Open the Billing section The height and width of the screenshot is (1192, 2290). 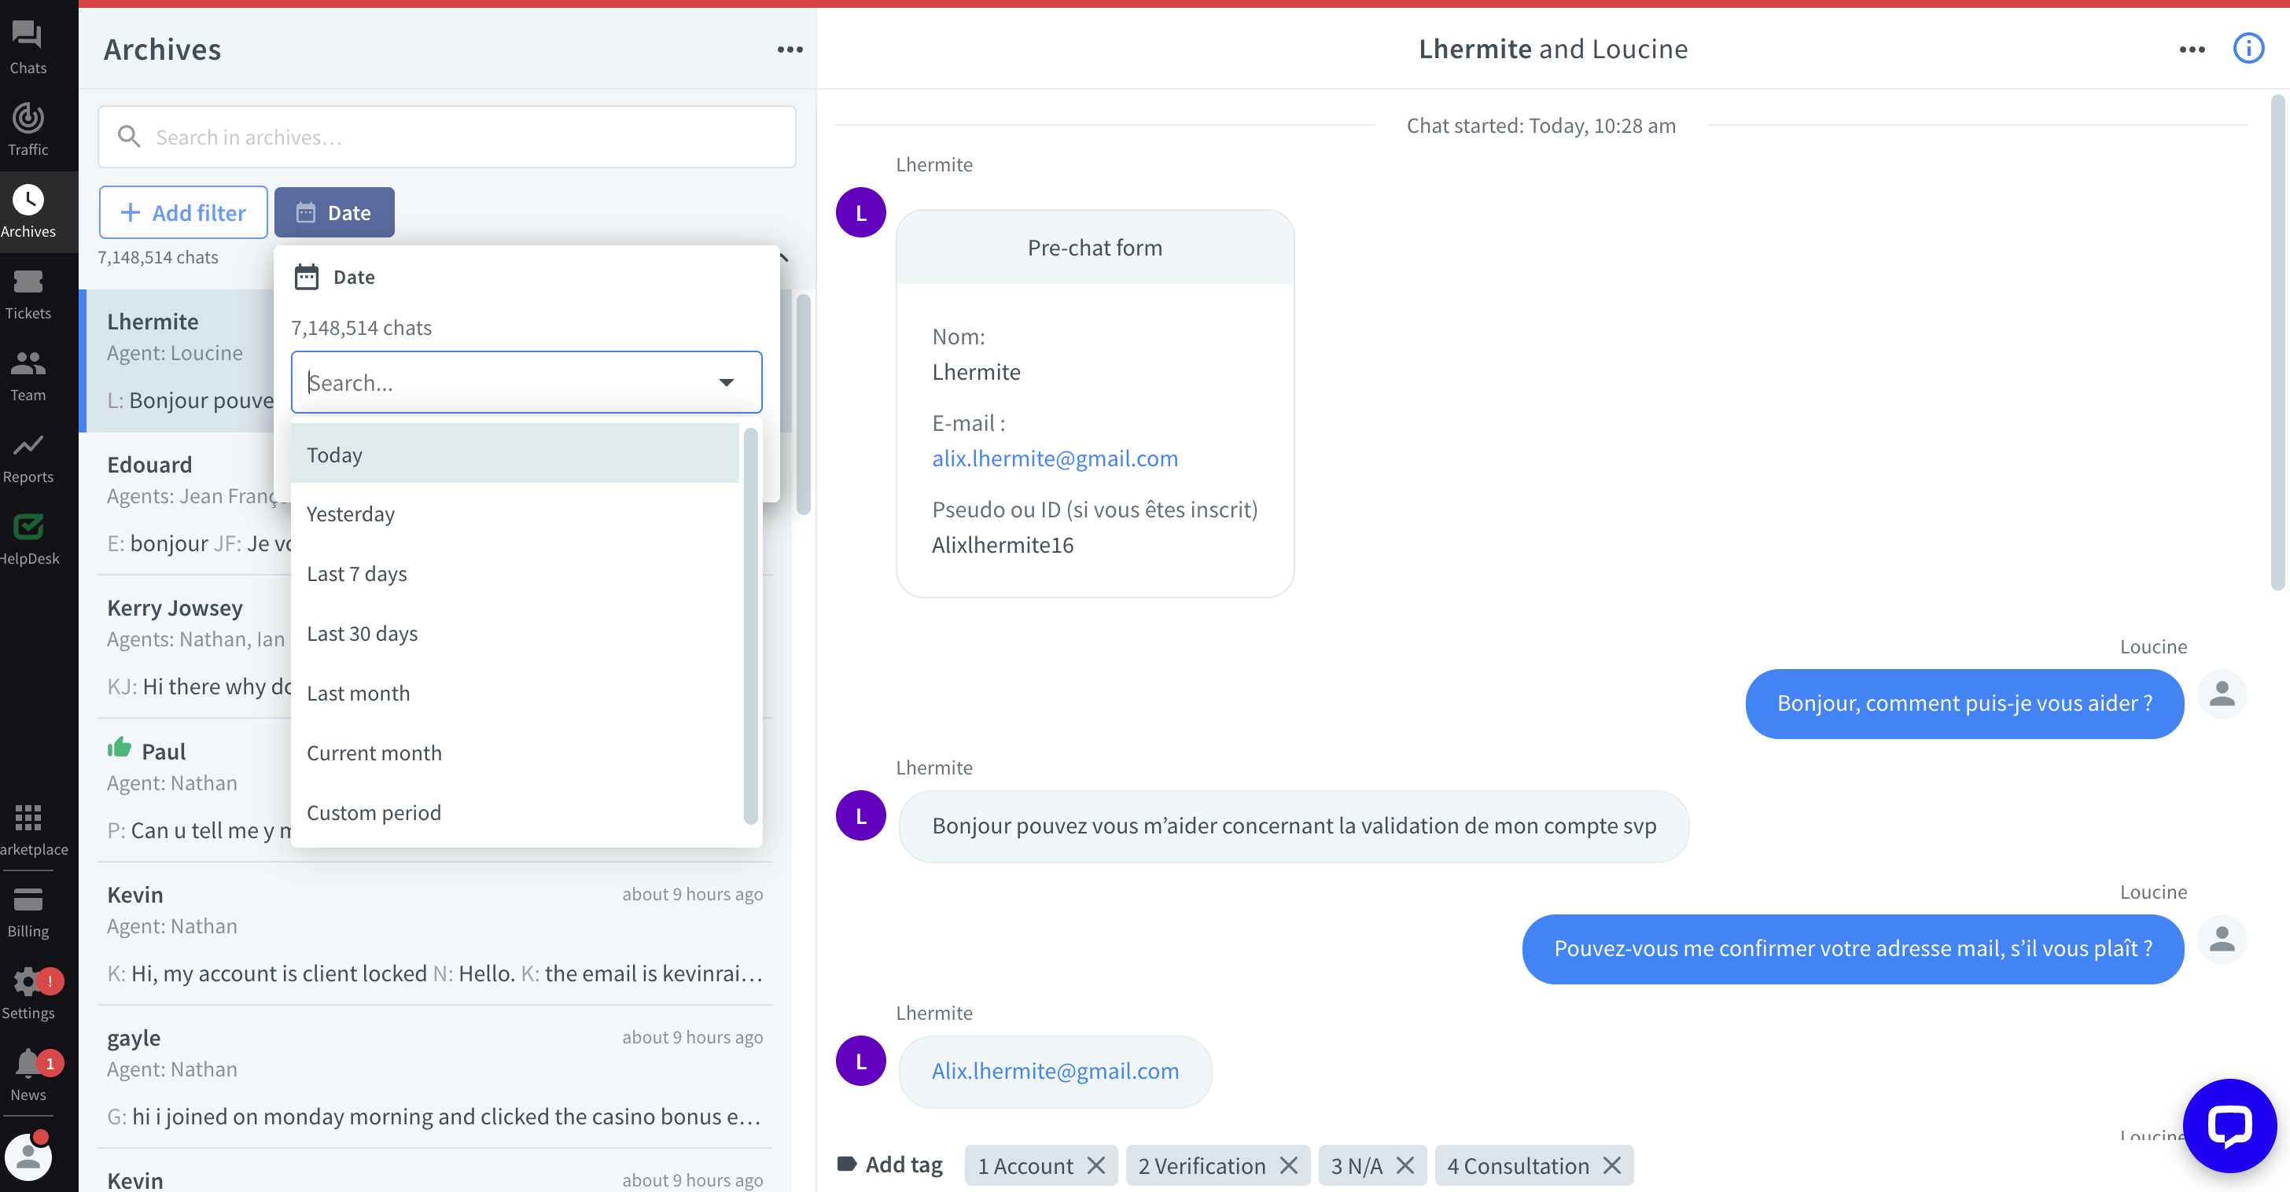pos(28,911)
